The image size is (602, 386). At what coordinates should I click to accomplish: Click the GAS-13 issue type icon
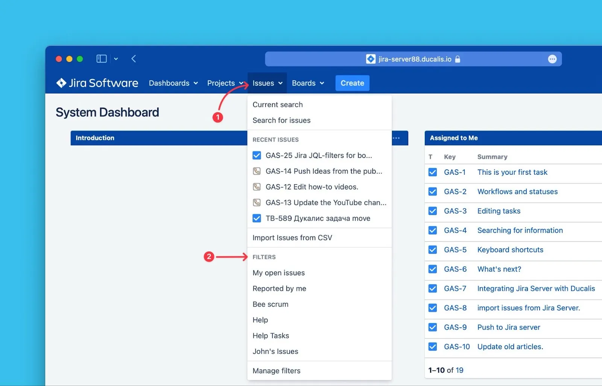pyautogui.click(x=257, y=203)
